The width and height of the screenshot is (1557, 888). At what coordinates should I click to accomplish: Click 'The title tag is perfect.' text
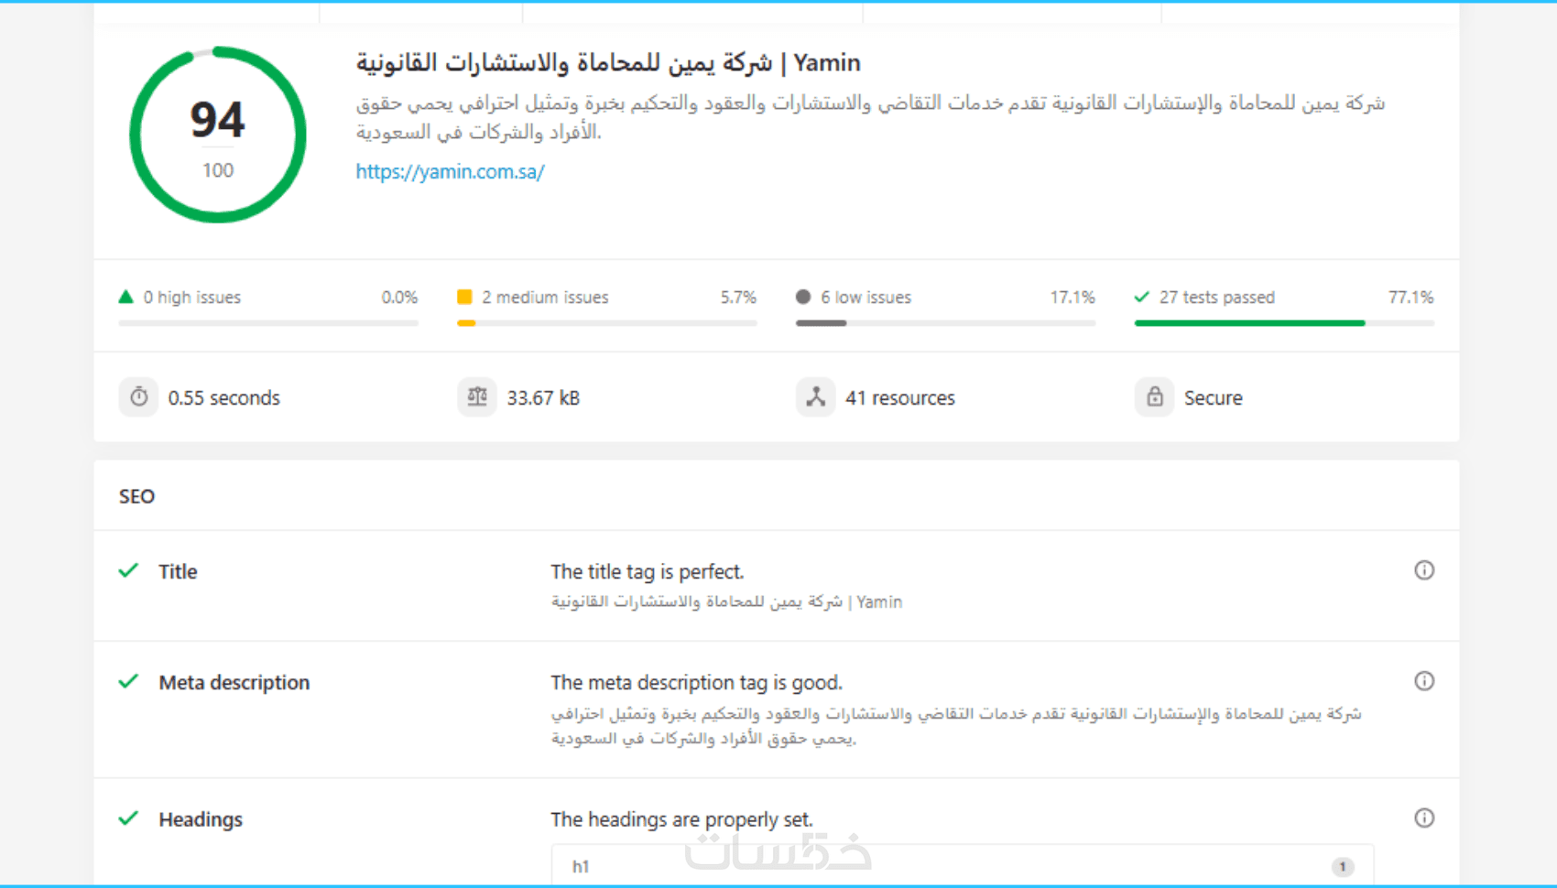pyautogui.click(x=648, y=572)
